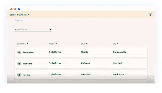Sort by User name arrow icon
162x93 pixels.
(27, 44)
